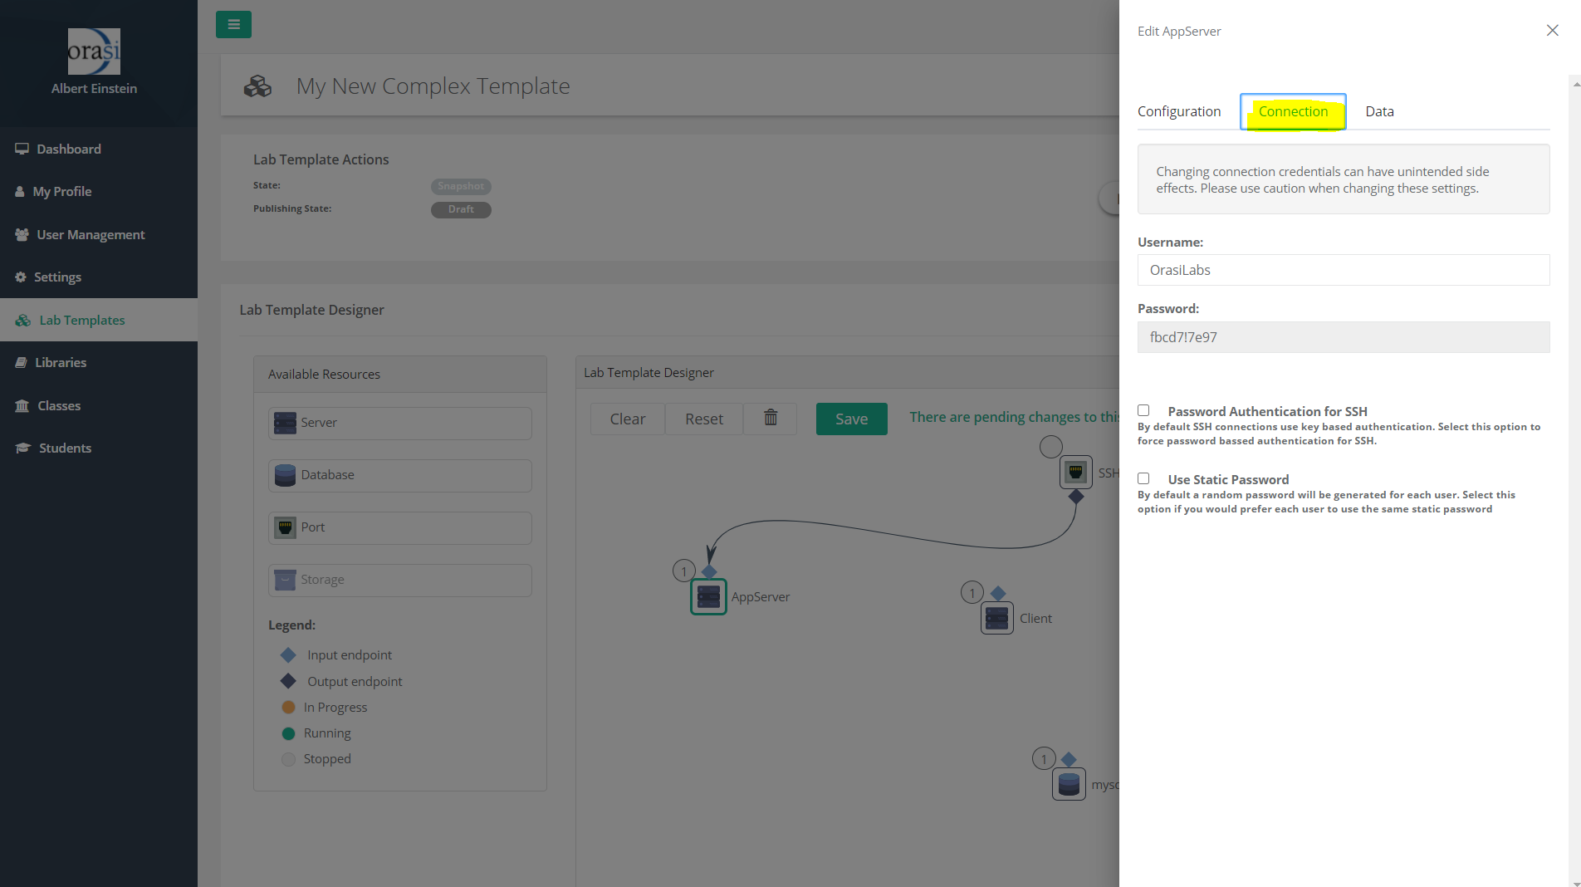This screenshot has width=1581, height=887.
Task: Click the Lab Templates cubes icon
Action: [x=23, y=320]
